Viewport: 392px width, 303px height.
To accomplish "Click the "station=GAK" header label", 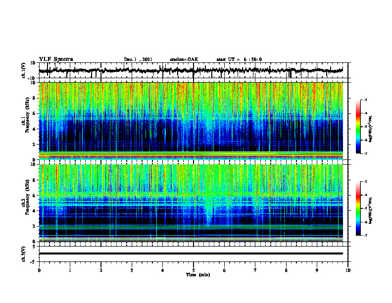I will [x=184, y=59].
